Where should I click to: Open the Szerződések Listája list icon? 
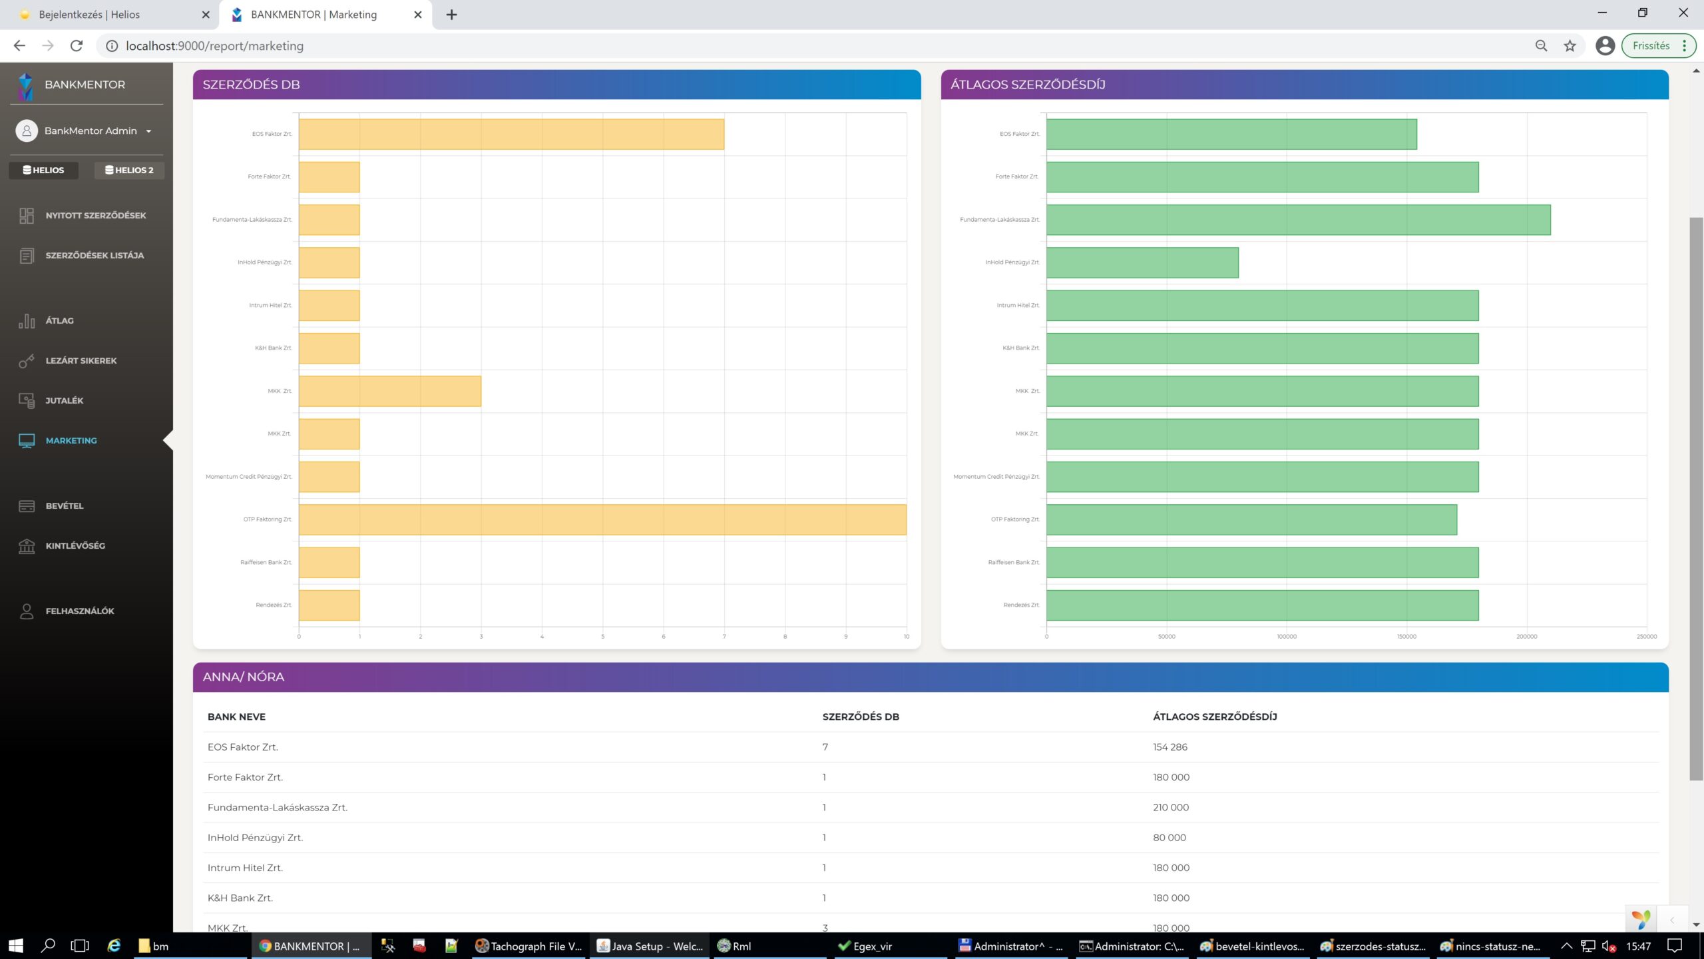point(27,256)
